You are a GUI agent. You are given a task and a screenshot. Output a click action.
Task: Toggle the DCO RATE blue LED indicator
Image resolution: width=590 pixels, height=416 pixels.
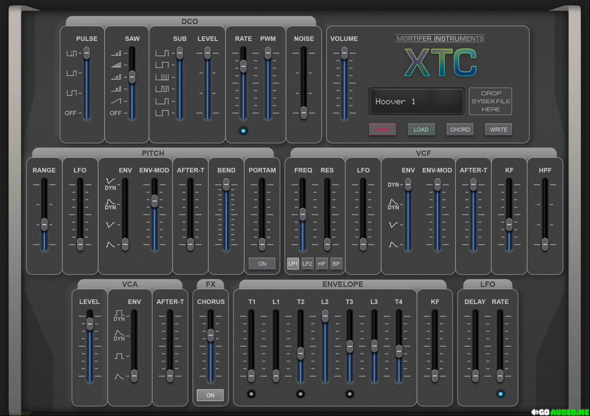pos(243,131)
